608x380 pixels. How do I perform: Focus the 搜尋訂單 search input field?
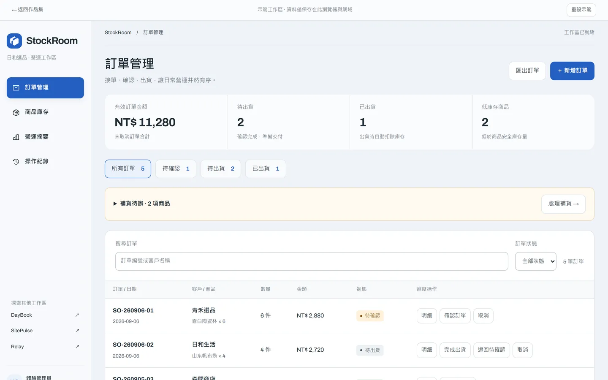click(312, 261)
